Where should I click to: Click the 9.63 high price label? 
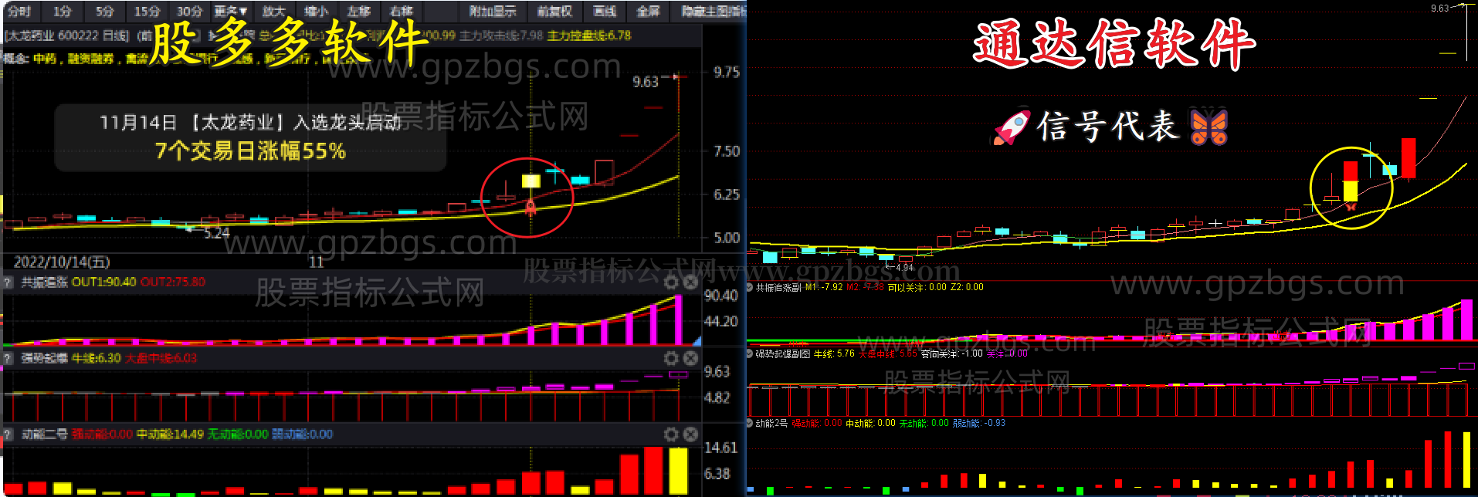click(x=646, y=82)
